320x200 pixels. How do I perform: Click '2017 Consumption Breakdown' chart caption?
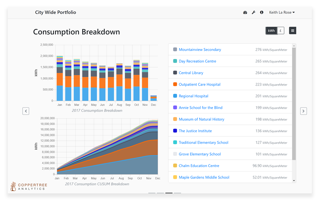pos(97,110)
